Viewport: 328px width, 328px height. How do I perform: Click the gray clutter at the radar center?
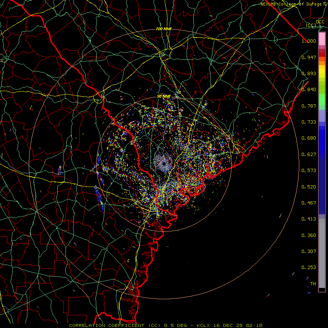163,162
